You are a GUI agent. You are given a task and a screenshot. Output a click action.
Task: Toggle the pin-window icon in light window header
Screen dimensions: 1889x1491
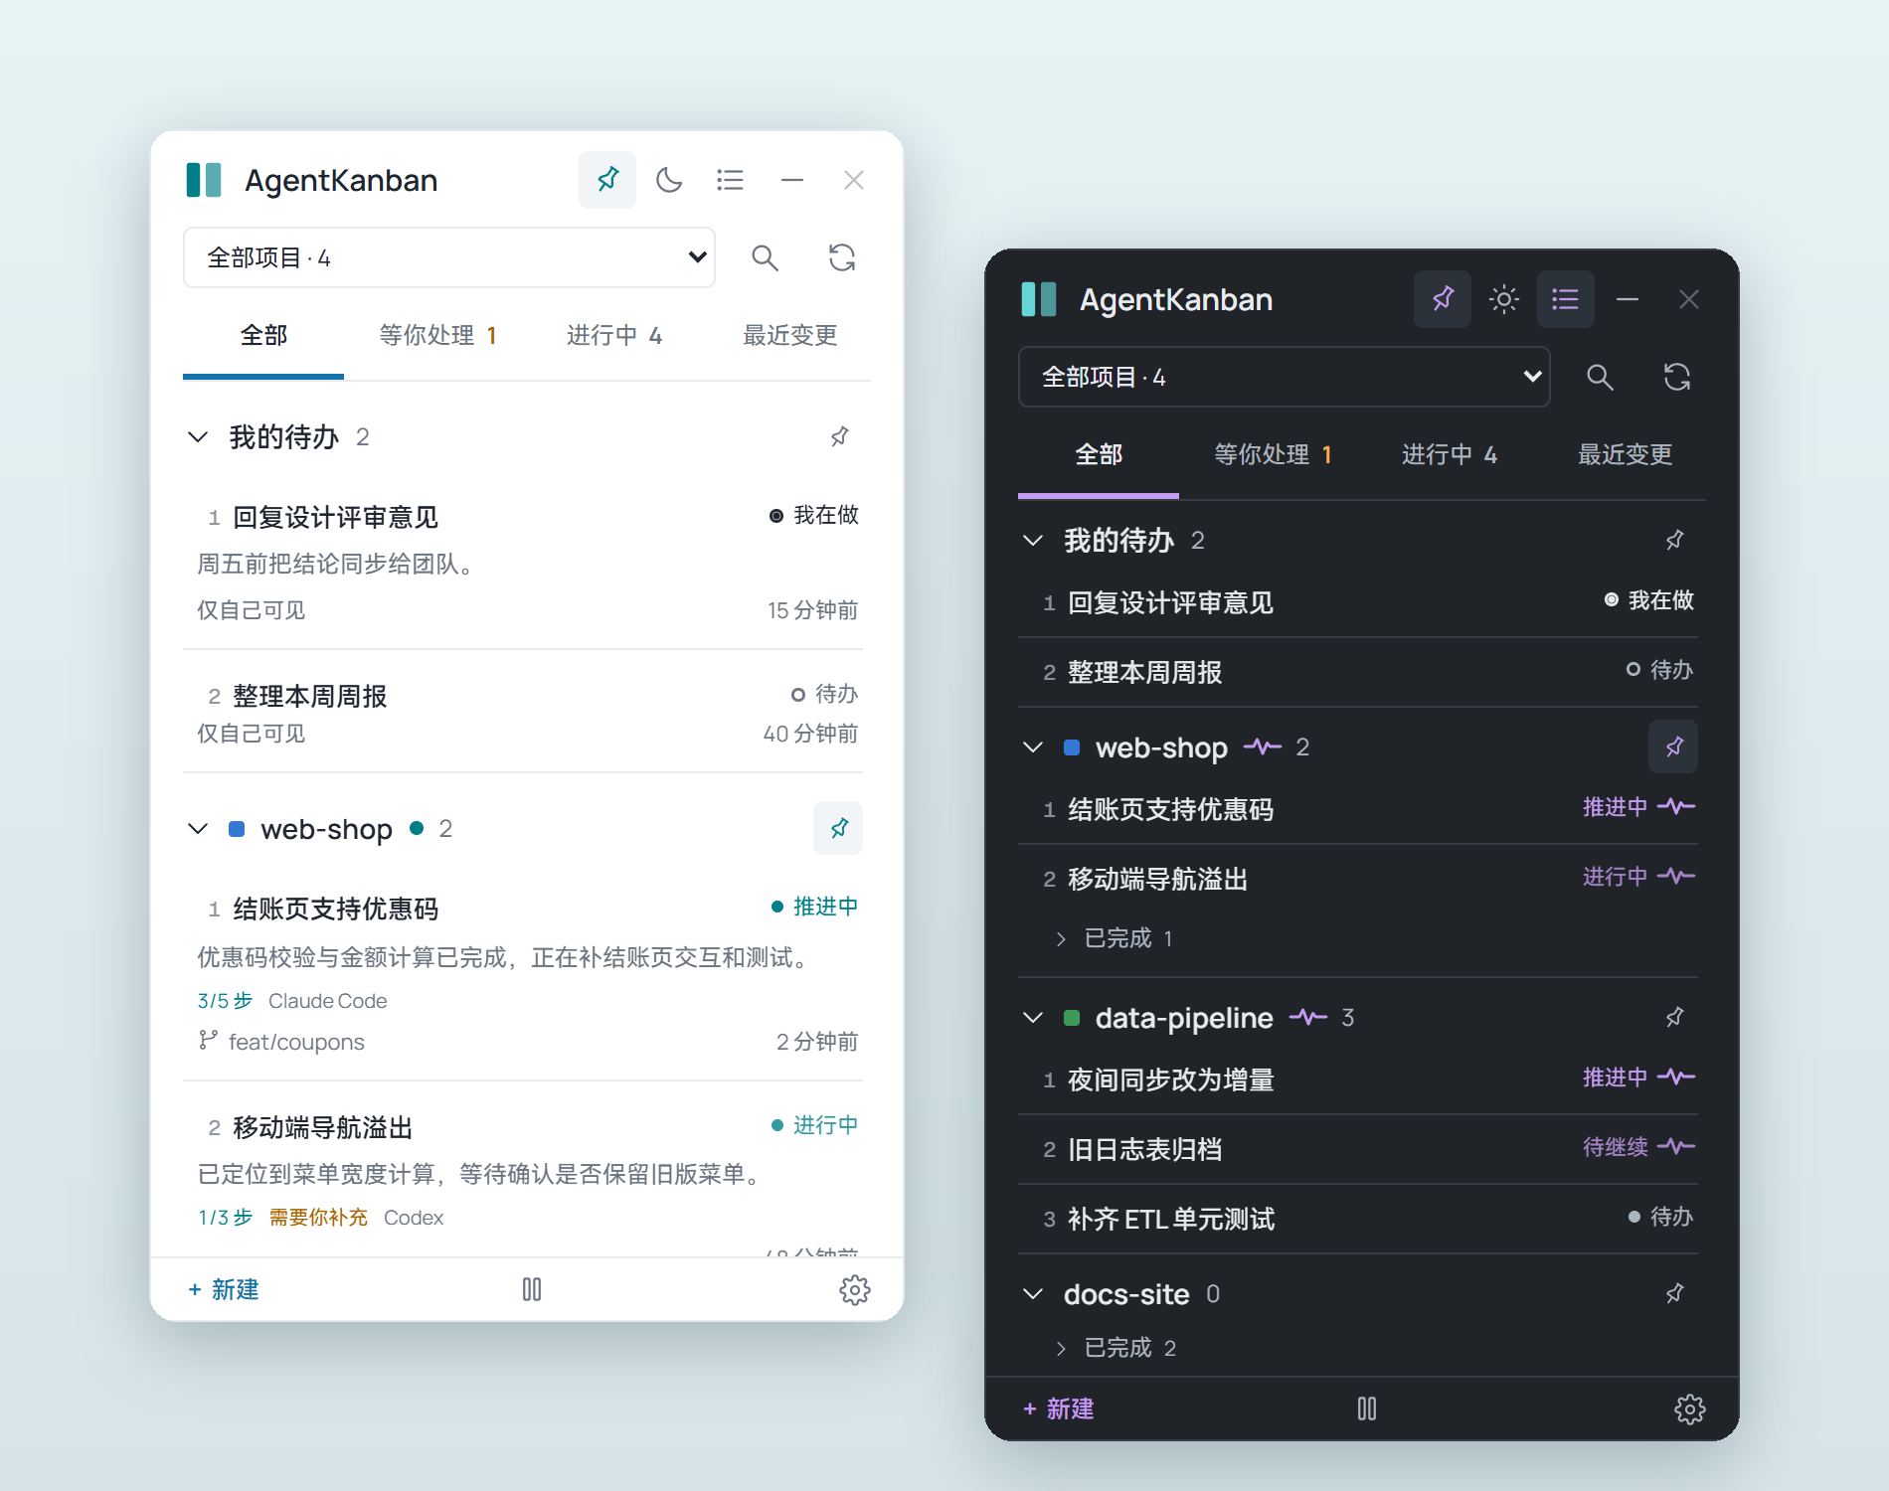pyautogui.click(x=607, y=180)
